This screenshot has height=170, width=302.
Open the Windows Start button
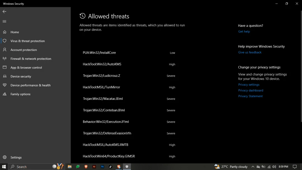click(x=4, y=167)
